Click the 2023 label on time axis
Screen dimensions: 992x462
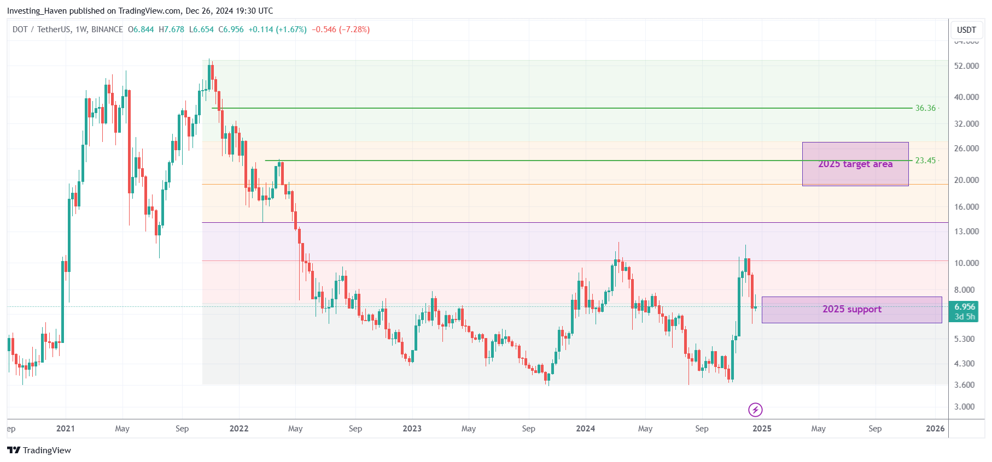[x=412, y=429]
